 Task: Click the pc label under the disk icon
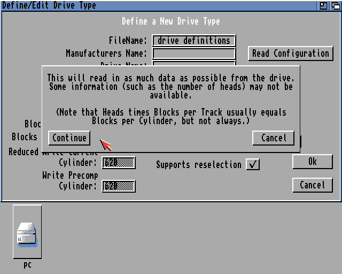[x=27, y=265]
